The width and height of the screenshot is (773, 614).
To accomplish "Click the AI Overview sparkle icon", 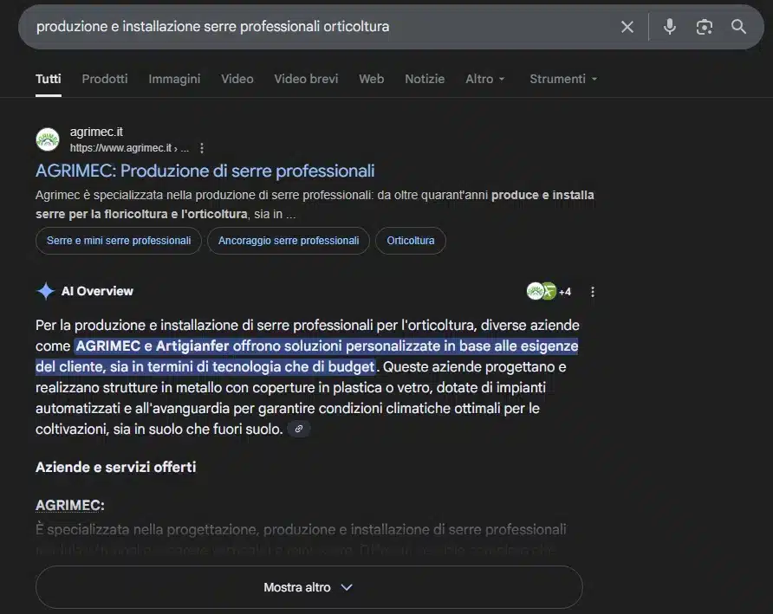I will click(45, 291).
